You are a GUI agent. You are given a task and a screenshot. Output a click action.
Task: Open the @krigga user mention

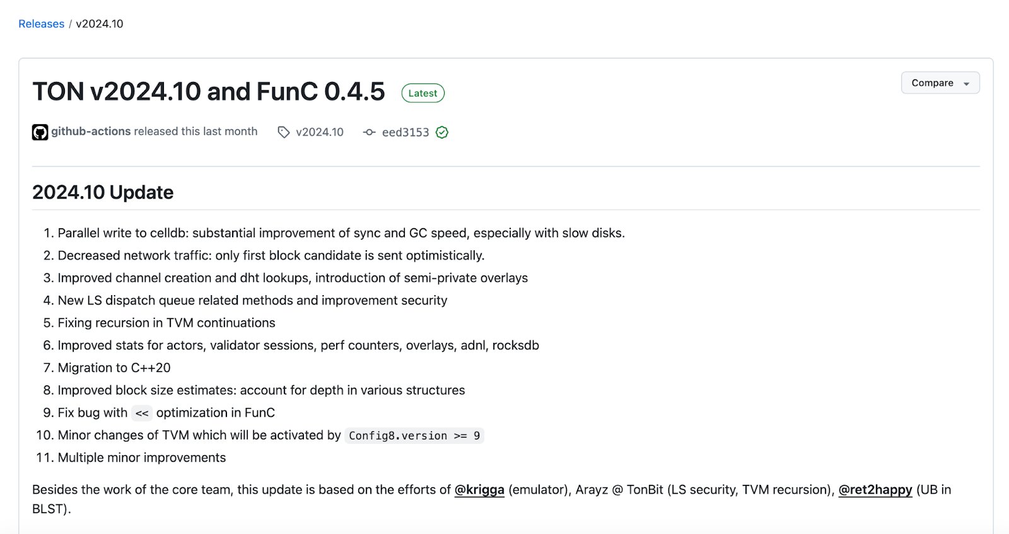coord(479,490)
